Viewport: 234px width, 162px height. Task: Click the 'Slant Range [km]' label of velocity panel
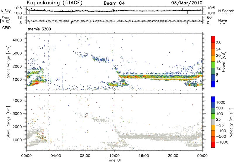pyautogui.click(x=8, y=122)
